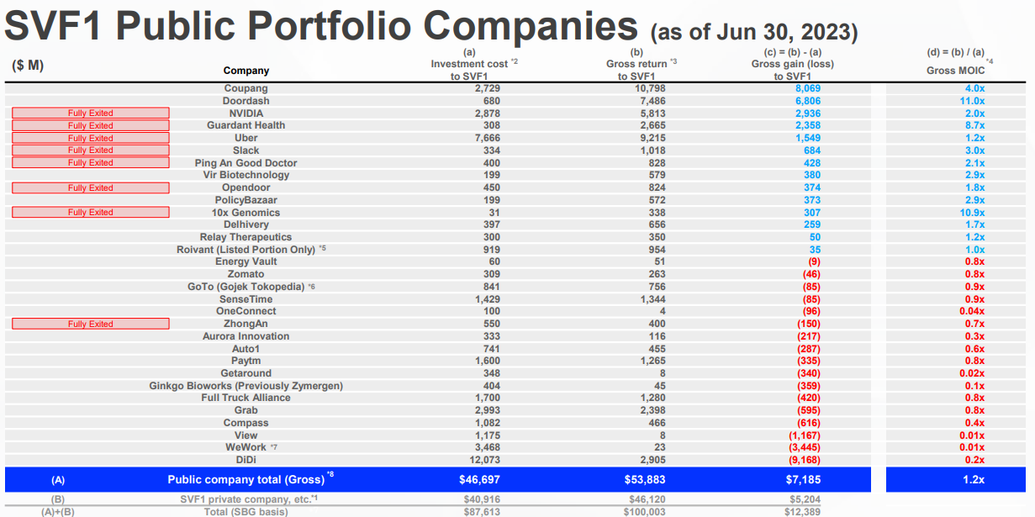Viewport: 1035px width, 517px height.
Task: Click the Fully Exited tag beside Guardant Health
Action: [x=91, y=125]
